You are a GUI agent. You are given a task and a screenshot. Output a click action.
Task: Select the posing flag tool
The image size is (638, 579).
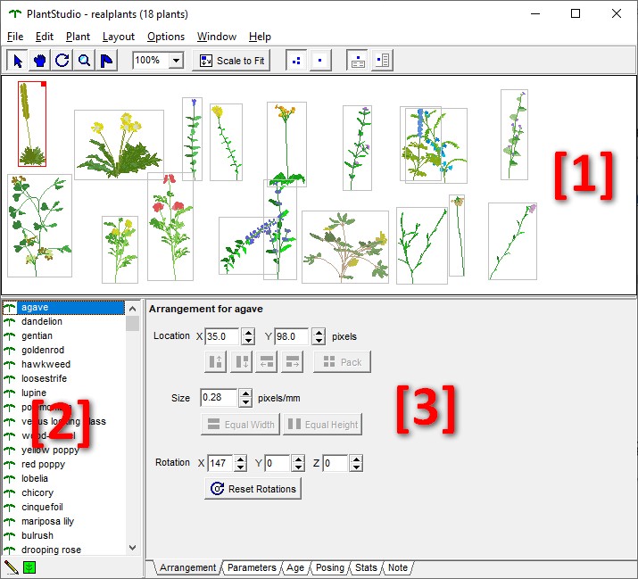point(106,61)
